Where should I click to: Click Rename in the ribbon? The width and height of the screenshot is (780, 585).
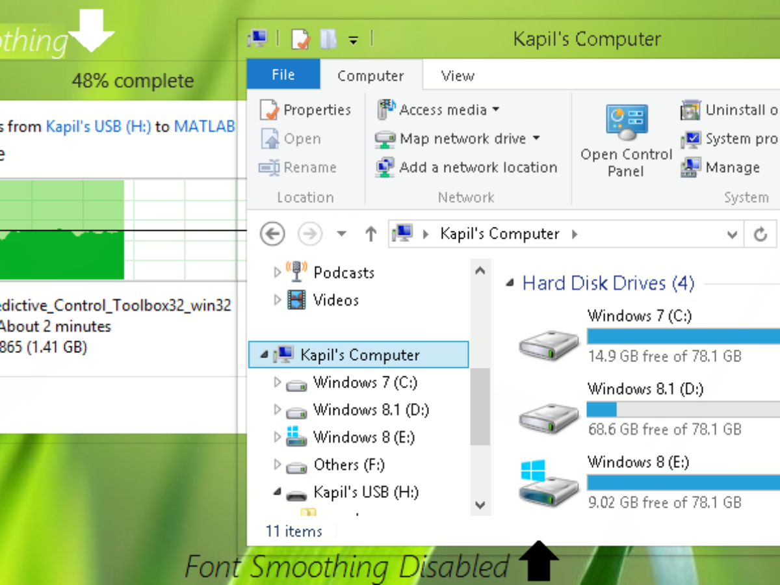pos(298,167)
